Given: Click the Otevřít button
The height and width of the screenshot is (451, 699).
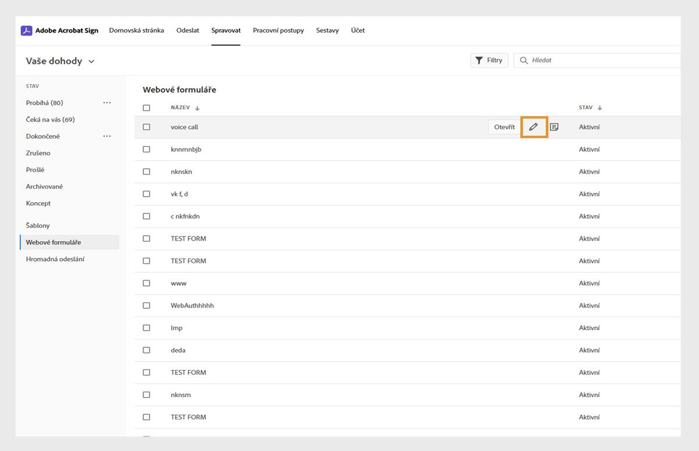Looking at the screenshot, I should pos(504,127).
